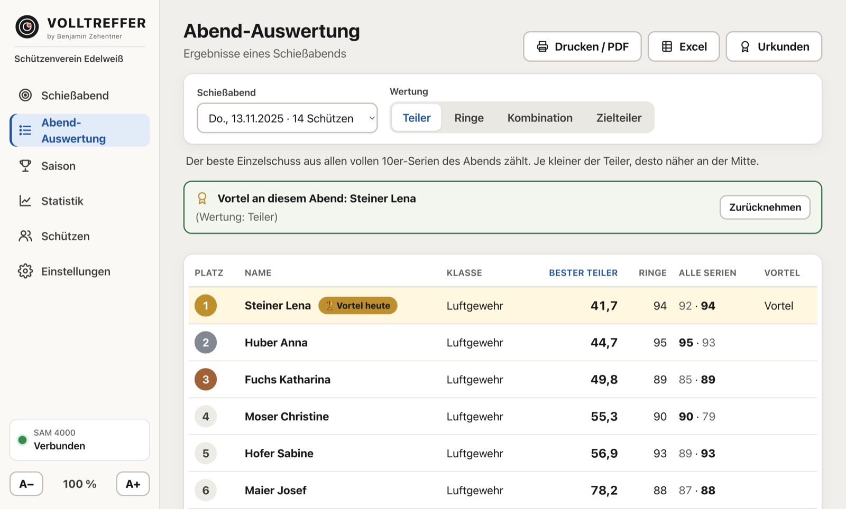846x509 pixels.
Task: Click SAM 4000 Verbunden status card
Action: [x=80, y=439]
